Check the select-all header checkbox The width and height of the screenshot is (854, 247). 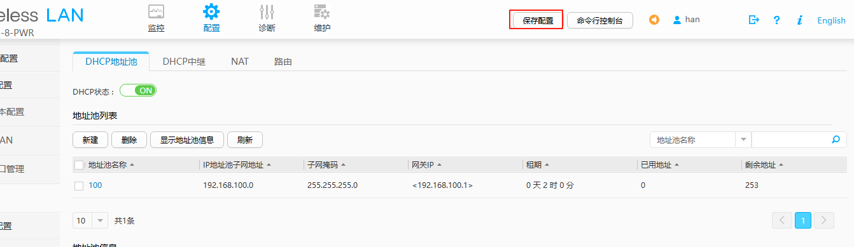pyautogui.click(x=79, y=165)
